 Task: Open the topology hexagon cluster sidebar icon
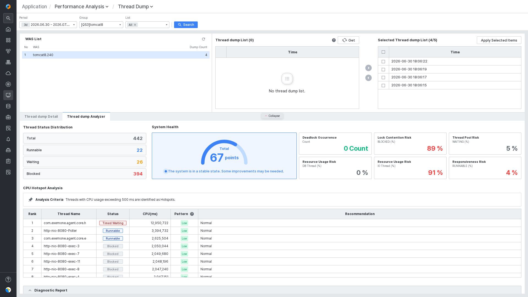8,51
